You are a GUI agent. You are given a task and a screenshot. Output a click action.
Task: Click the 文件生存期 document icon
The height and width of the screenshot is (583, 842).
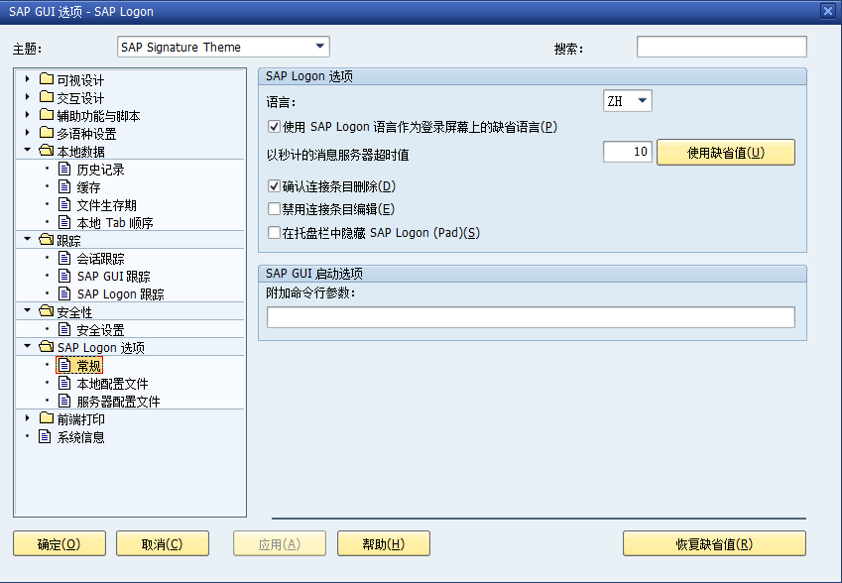64,204
